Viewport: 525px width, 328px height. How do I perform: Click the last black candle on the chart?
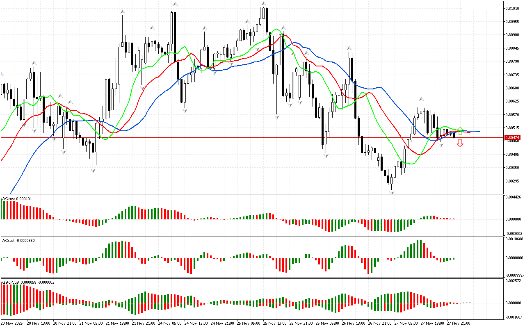(454, 135)
